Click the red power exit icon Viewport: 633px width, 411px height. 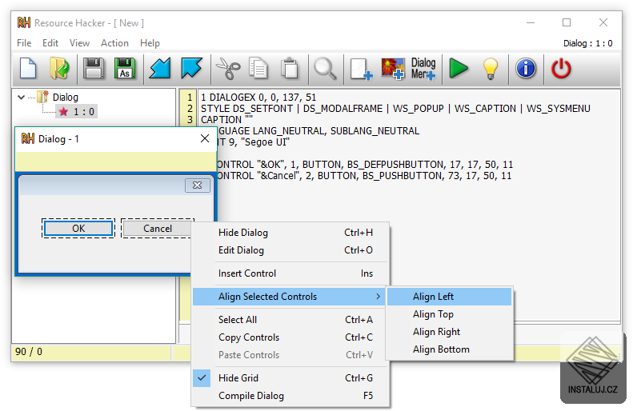(x=561, y=68)
